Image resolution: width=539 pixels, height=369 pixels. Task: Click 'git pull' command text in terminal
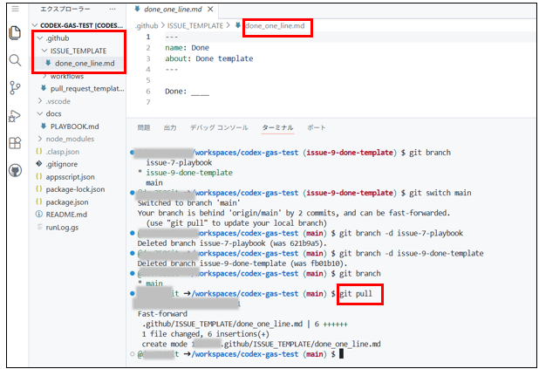(356, 294)
